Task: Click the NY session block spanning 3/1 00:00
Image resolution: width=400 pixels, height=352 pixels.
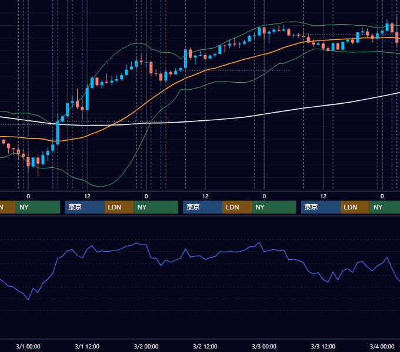Action: click(38, 207)
